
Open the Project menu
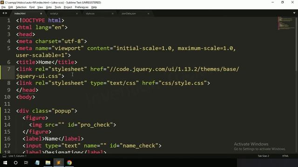[x=68, y=7]
